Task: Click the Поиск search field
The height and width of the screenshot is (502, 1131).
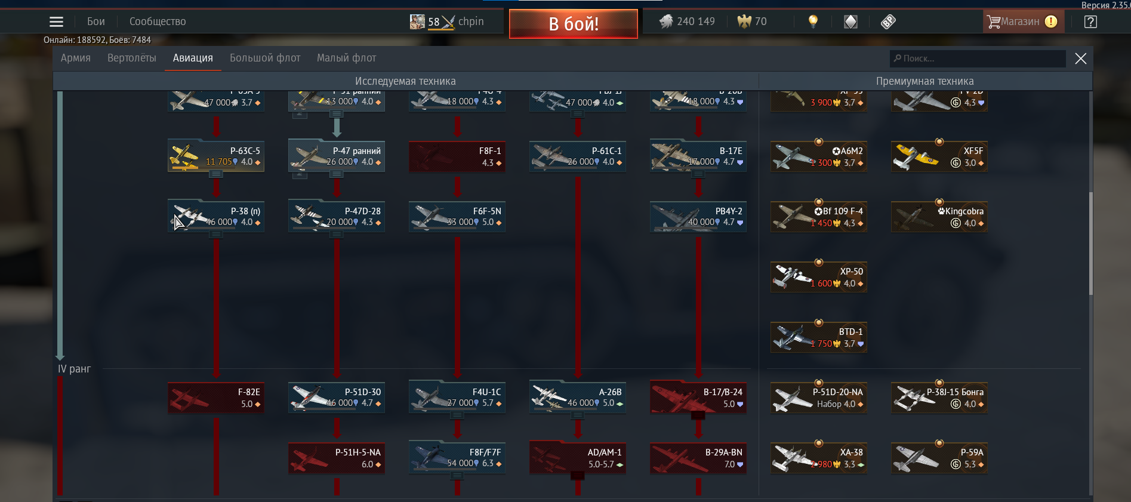Action: pyautogui.click(x=978, y=58)
